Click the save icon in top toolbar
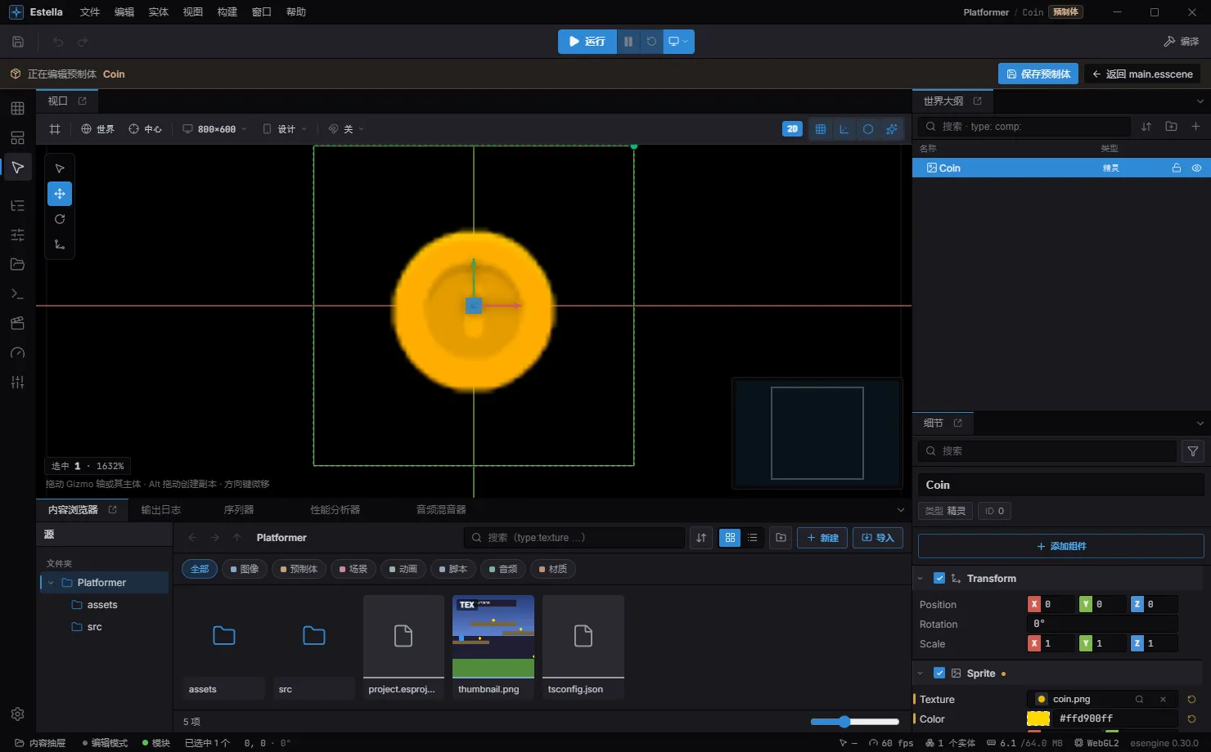This screenshot has width=1211, height=752. coord(18,42)
